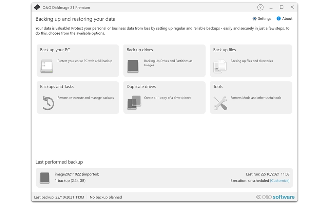Open the Back up your PC computer icon
The image size is (329, 204).
pos(46,66)
